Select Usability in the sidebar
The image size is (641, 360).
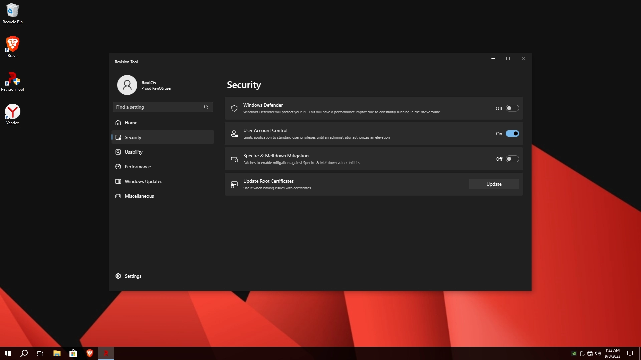134,152
